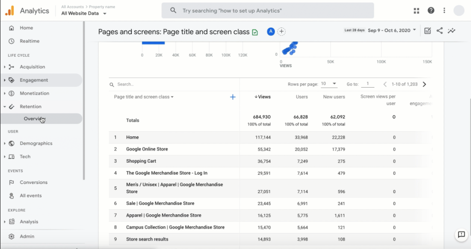Open the user account avatar
Screen dimensions: 471x249
click(459, 10)
